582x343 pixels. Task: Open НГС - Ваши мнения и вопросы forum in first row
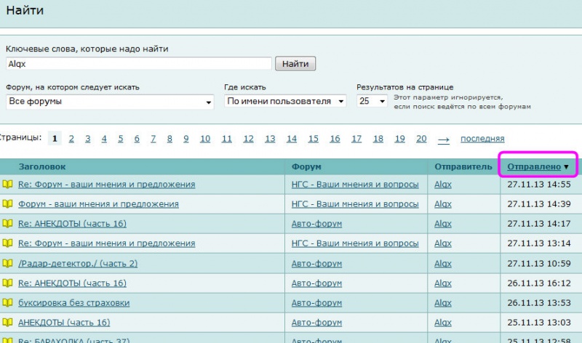pos(355,185)
